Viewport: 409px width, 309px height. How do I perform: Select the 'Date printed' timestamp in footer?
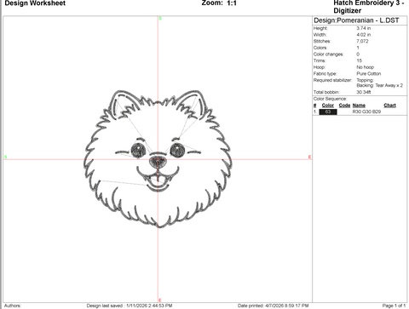[274, 306]
